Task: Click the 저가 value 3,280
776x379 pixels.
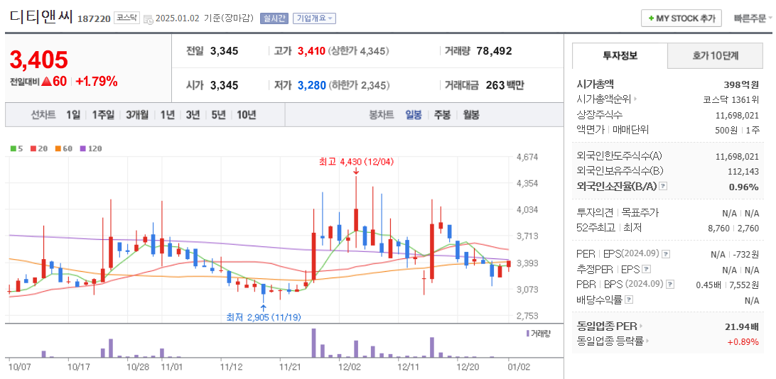Action: (x=311, y=85)
